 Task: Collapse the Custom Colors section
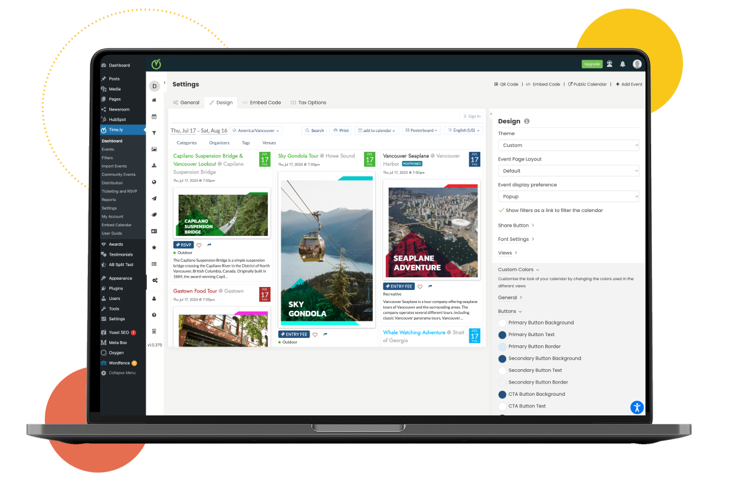(519, 270)
